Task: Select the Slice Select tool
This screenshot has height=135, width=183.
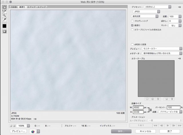Action: click(5, 11)
